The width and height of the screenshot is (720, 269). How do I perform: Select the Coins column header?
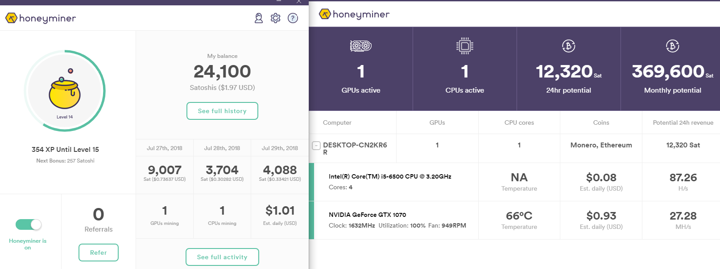(601, 122)
